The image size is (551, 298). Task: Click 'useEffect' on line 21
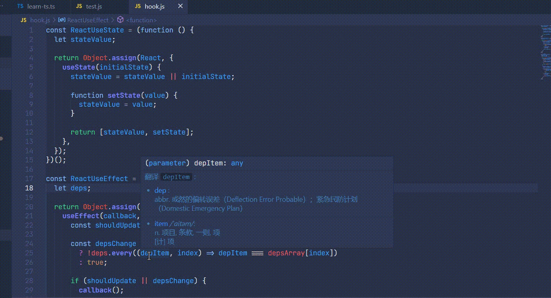(81, 216)
